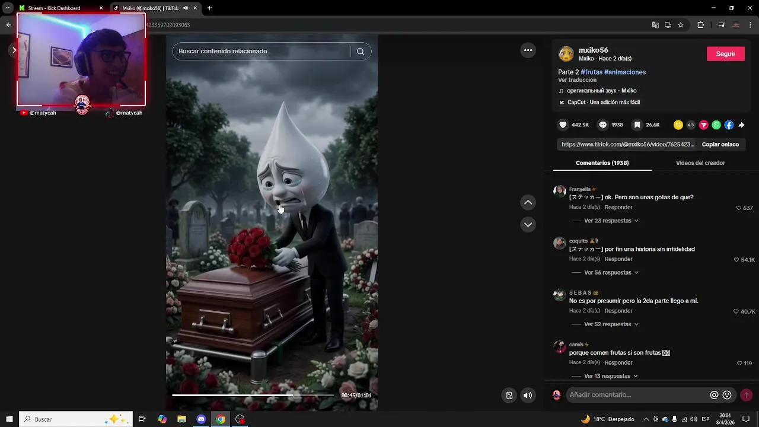Click the Windows Buscar taskbar search box
Viewport: 759px width, 427px height.
click(x=75, y=419)
